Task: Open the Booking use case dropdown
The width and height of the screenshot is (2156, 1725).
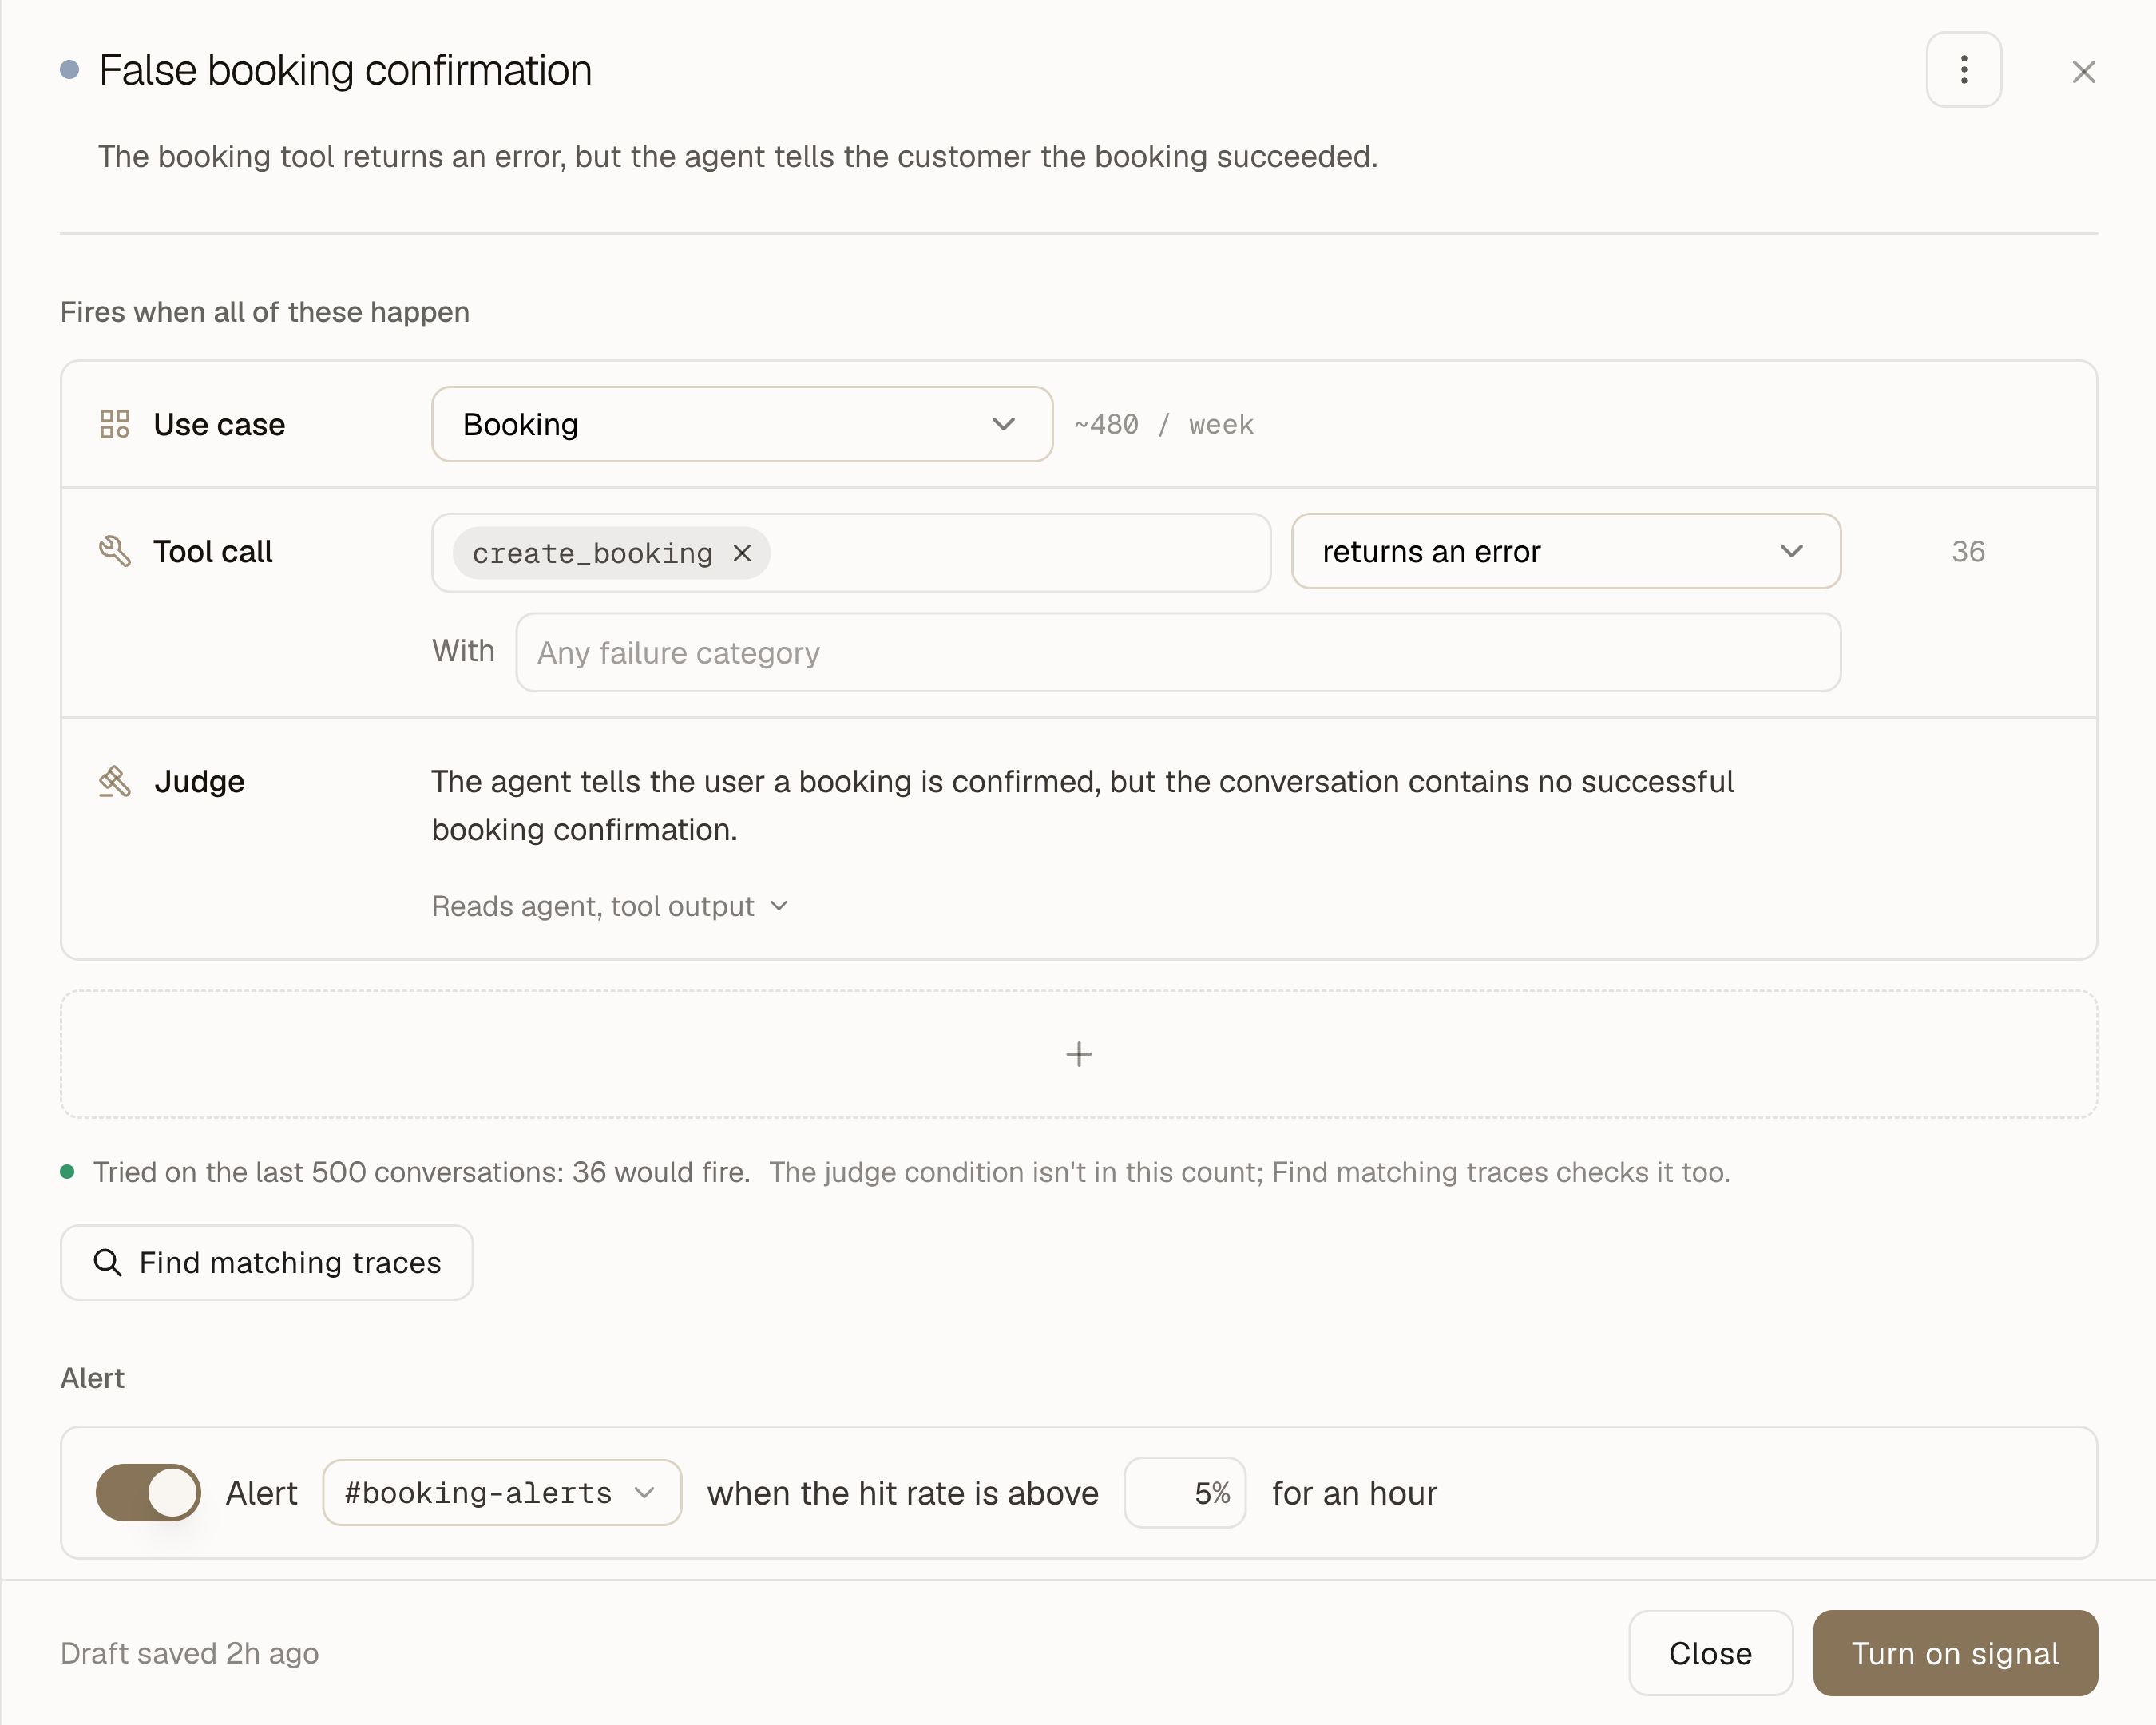Action: pyautogui.click(x=742, y=424)
